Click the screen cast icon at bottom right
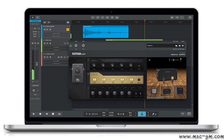The image size is (224, 140). pos(189,114)
